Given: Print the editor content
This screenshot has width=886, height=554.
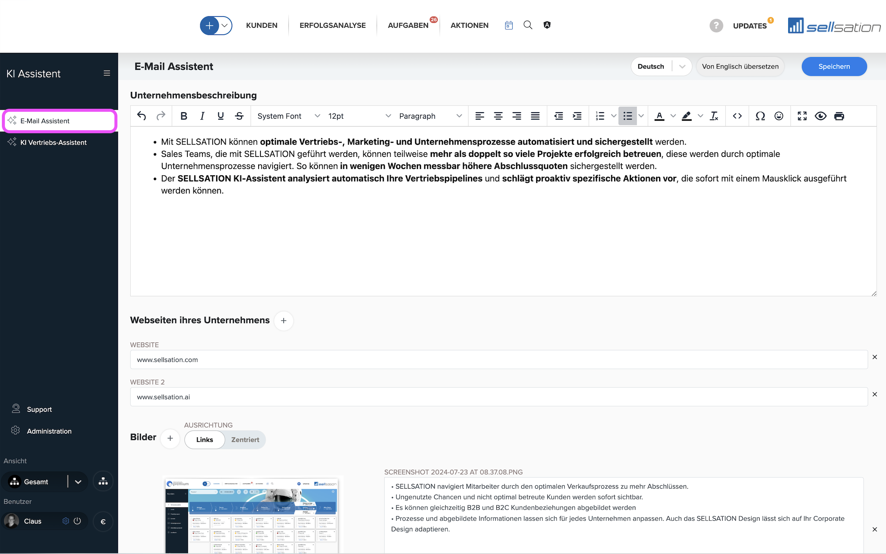Looking at the screenshot, I should (x=839, y=116).
